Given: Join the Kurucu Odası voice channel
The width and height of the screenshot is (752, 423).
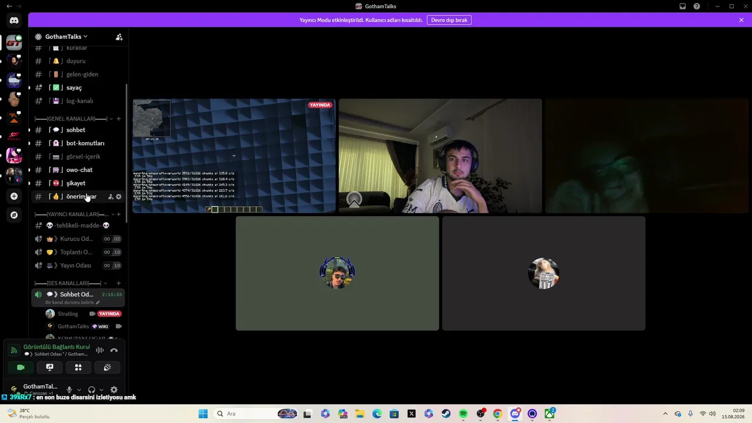Looking at the screenshot, I should pos(78,239).
